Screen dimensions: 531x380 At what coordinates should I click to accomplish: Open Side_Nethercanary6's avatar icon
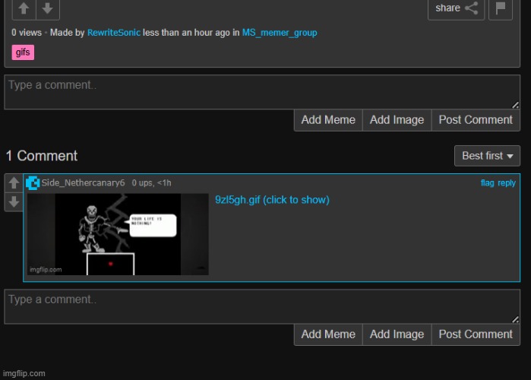33,183
